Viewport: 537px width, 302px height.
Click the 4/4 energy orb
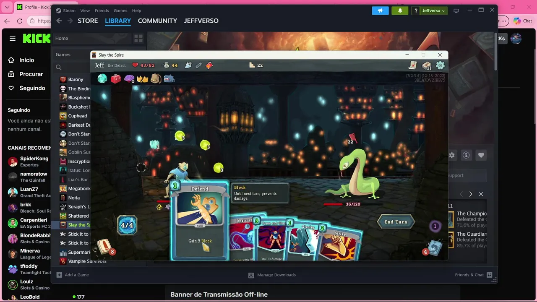127,225
